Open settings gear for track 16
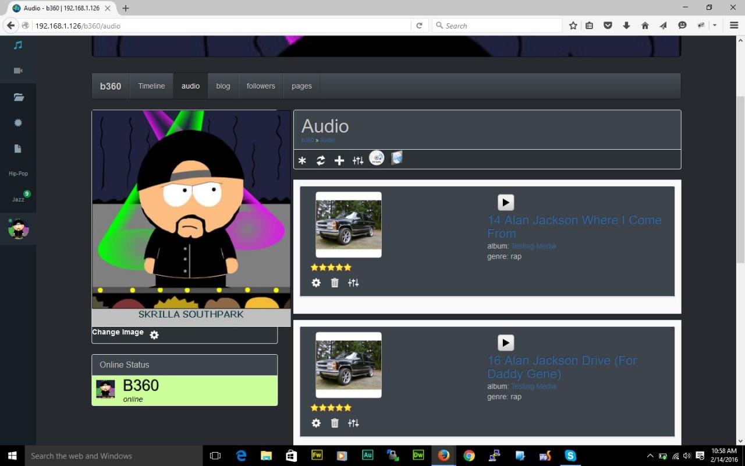 coord(316,423)
